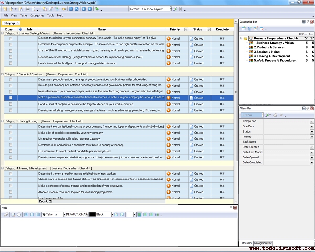Screen dimensions: 315x252
Task: Click the edit task toolbar icon
Action: pos(51,9)
